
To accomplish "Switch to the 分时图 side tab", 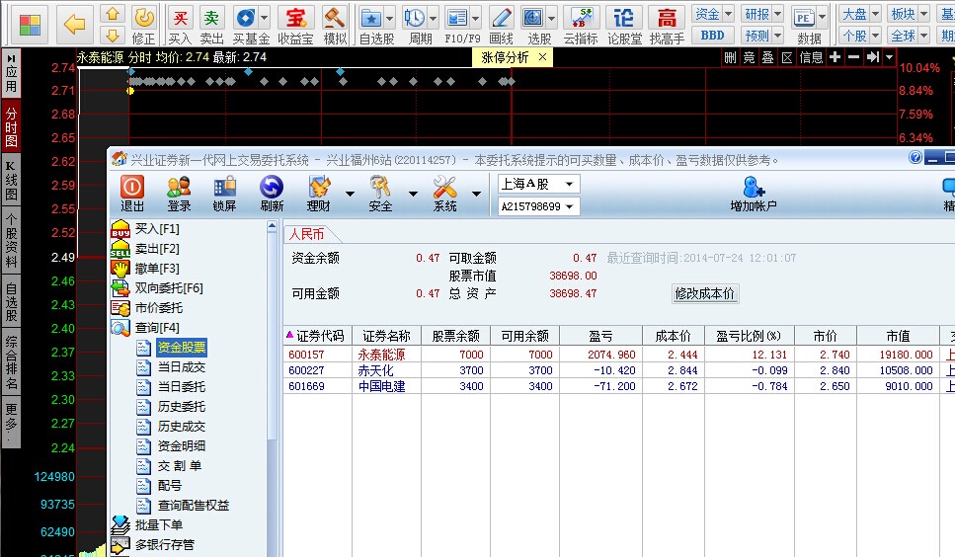I will point(11,127).
